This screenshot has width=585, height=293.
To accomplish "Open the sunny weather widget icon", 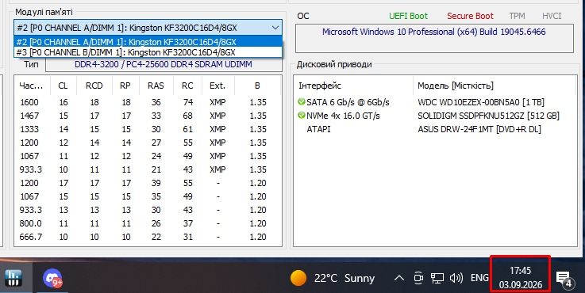I will 298,278.
